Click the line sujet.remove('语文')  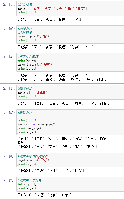(33, 160)
